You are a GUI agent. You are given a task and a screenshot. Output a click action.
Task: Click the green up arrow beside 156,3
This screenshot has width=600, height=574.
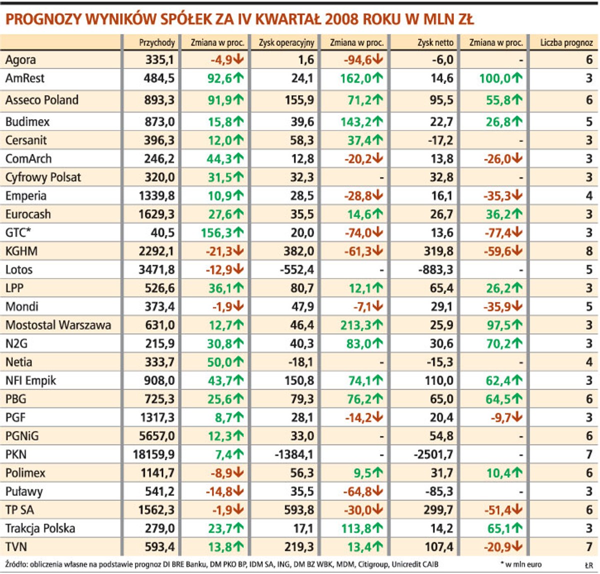(x=238, y=232)
